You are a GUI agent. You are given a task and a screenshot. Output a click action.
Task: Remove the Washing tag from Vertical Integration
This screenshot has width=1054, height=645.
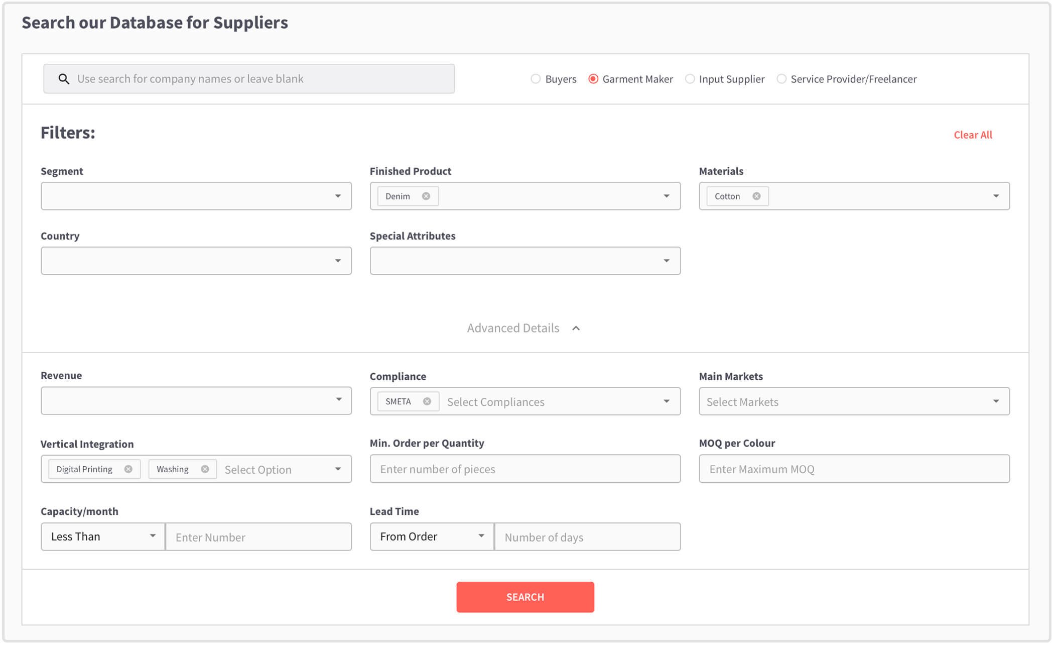[x=205, y=469]
